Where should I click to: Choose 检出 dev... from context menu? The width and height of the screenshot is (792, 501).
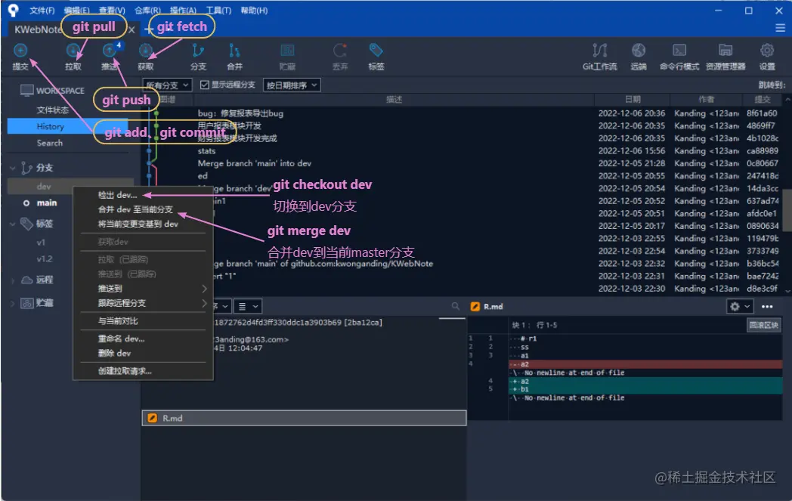tap(117, 195)
